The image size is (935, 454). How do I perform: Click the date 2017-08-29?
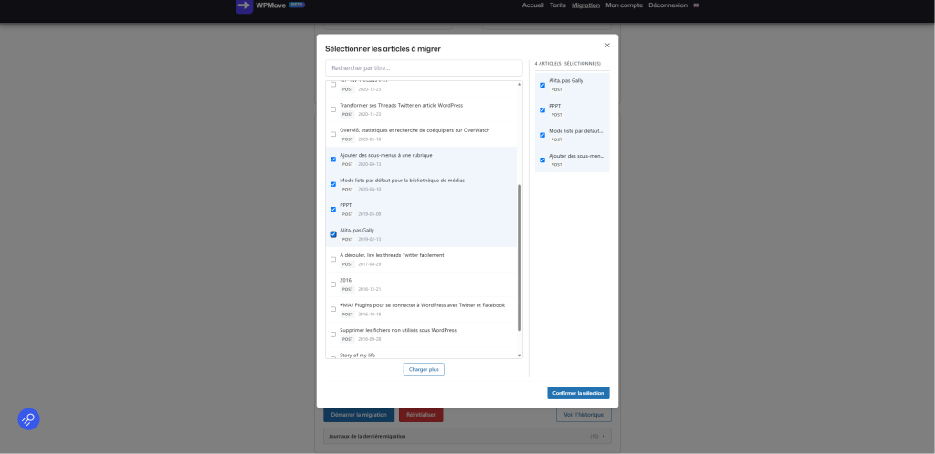point(369,264)
